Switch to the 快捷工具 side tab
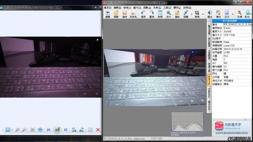The width and height of the screenshot is (253, 142). tap(209, 67)
